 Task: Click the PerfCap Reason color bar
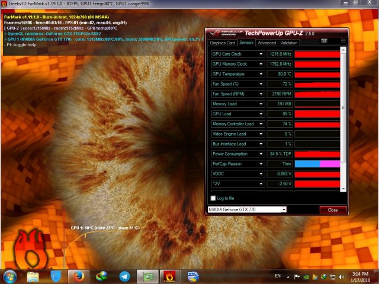[317, 164]
